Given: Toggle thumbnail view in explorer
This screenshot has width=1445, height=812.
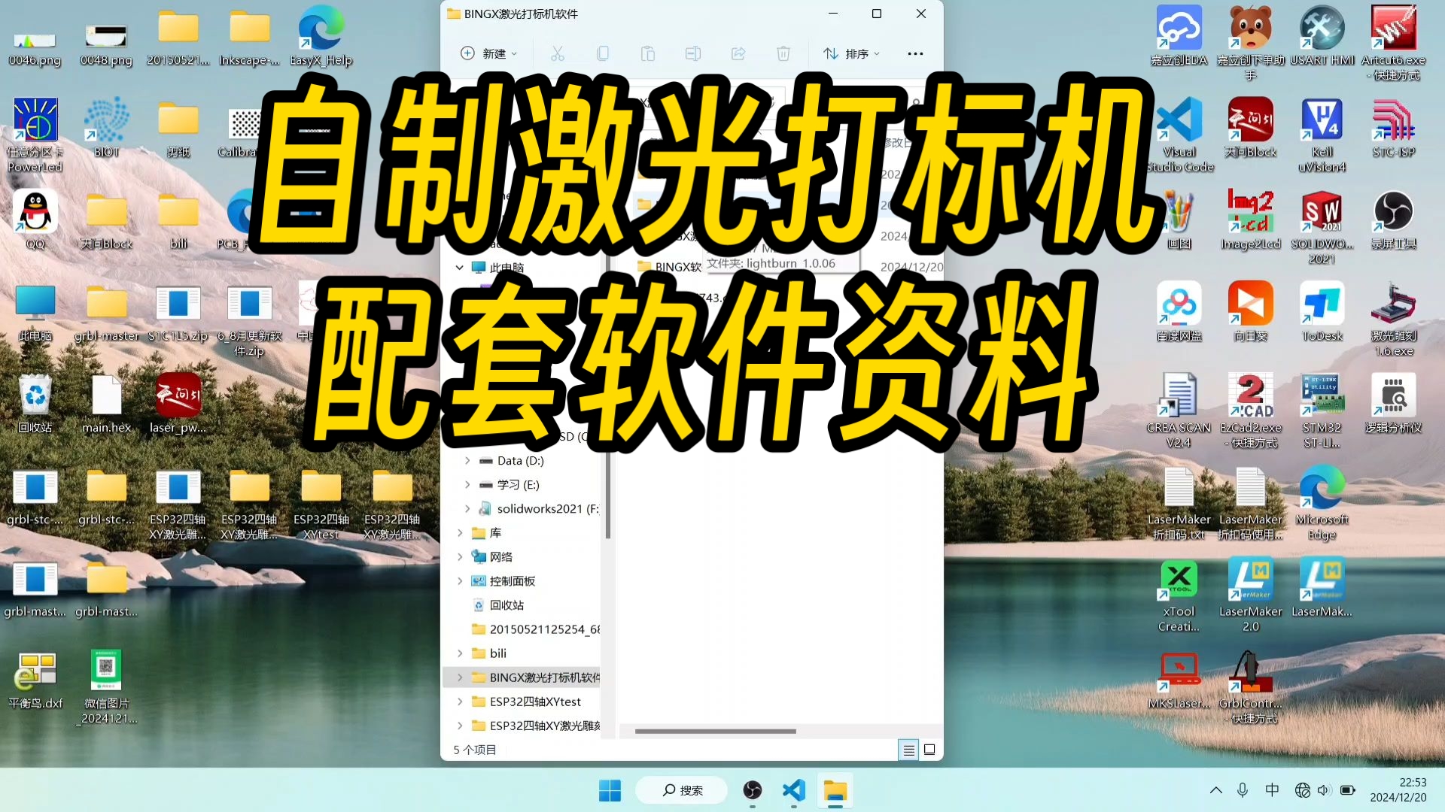Looking at the screenshot, I should pyautogui.click(x=929, y=750).
